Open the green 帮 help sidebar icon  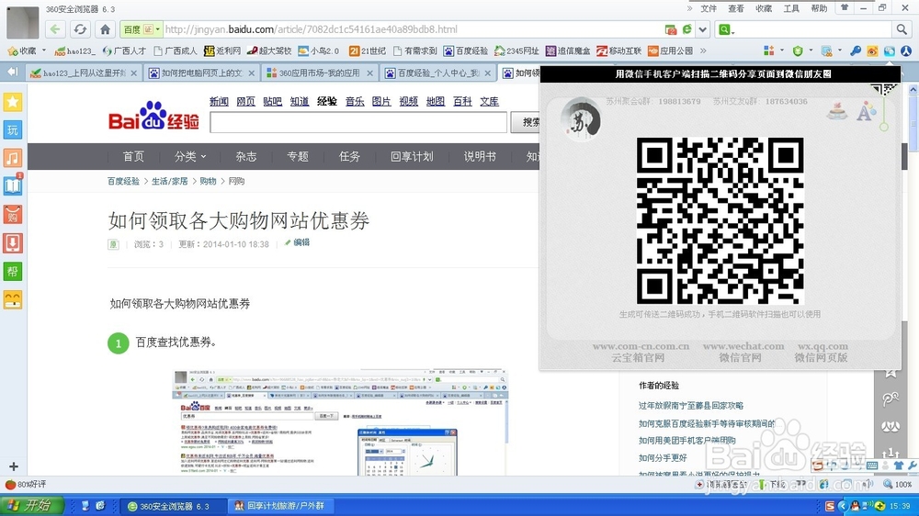tap(13, 271)
